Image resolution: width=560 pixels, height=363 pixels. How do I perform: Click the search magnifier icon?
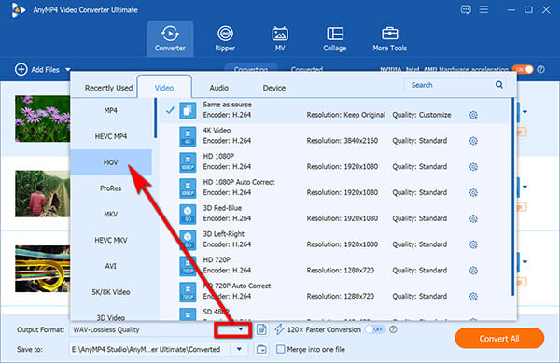(x=499, y=85)
